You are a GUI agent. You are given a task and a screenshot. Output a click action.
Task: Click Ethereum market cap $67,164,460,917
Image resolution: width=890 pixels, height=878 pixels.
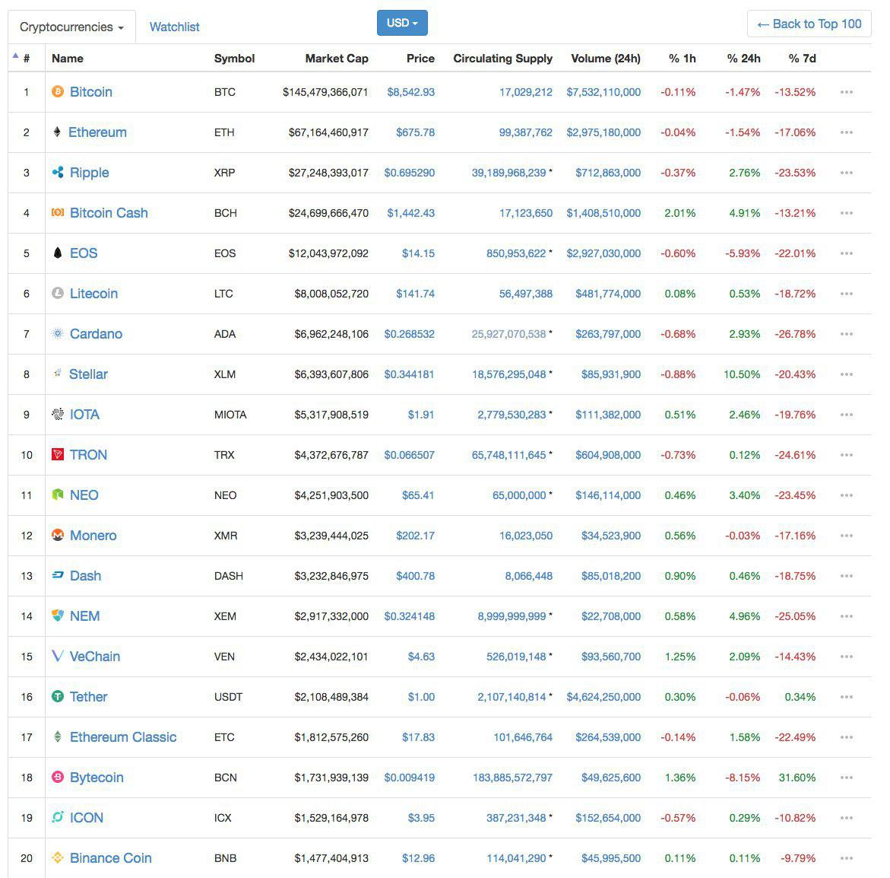pos(328,132)
